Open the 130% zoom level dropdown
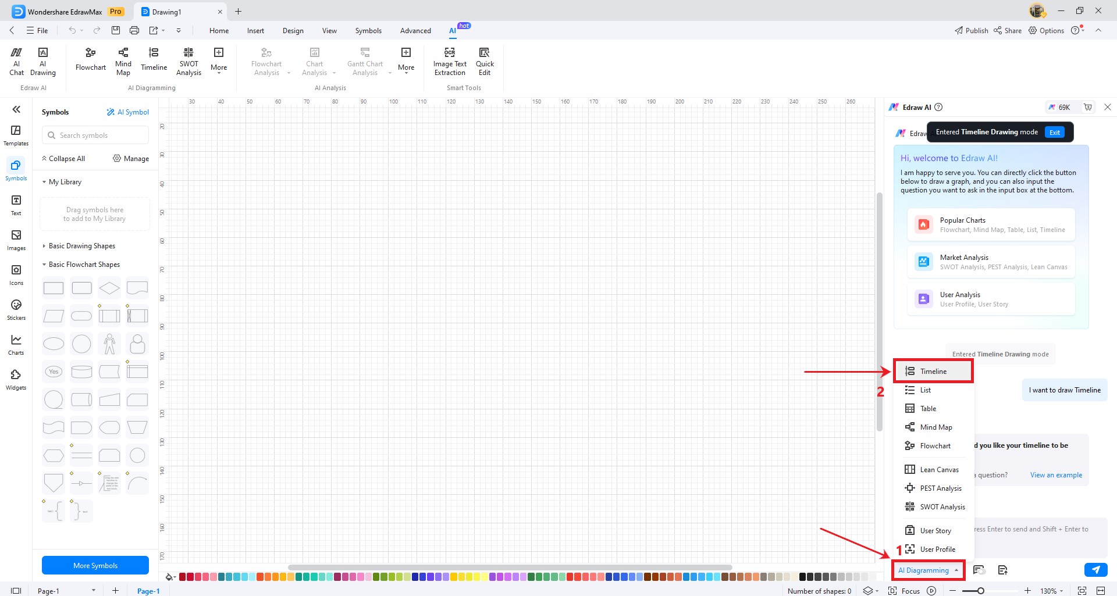The width and height of the screenshot is (1117, 596). pyautogui.click(x=1051, y=591)
